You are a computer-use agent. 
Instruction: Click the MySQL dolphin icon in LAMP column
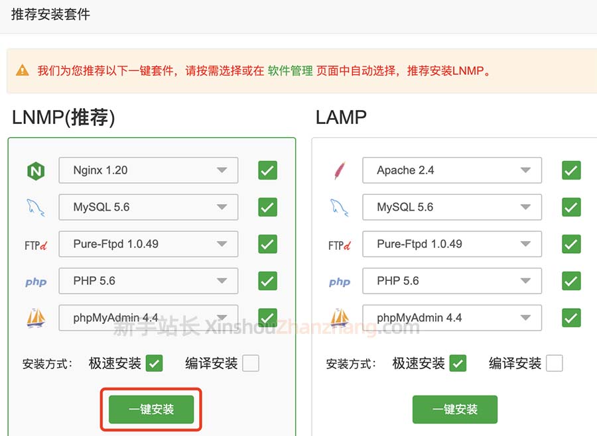coord(338,207)
